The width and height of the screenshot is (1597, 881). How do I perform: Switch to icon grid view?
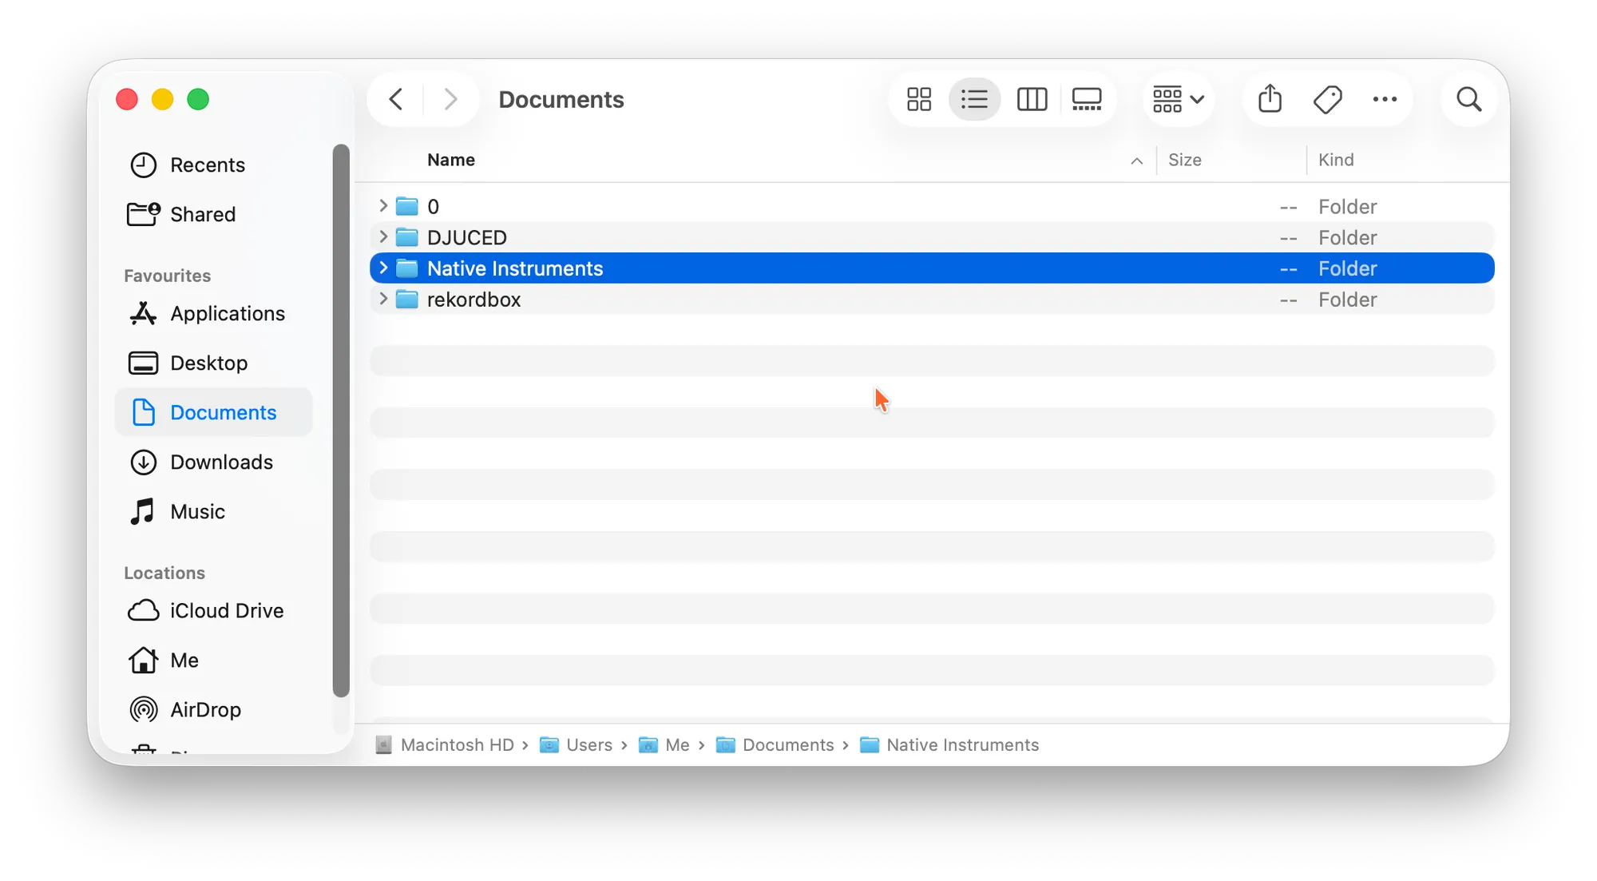919,100
